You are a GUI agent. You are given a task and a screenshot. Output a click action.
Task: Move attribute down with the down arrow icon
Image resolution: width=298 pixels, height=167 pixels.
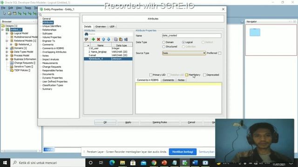tap(108, 39)
